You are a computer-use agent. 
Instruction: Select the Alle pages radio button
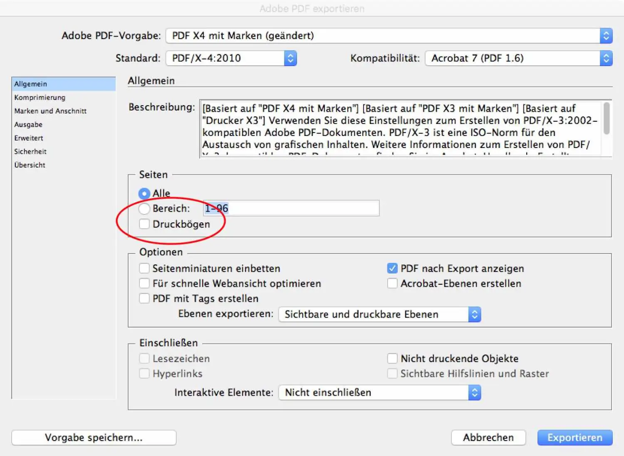[x=144, y=194]
